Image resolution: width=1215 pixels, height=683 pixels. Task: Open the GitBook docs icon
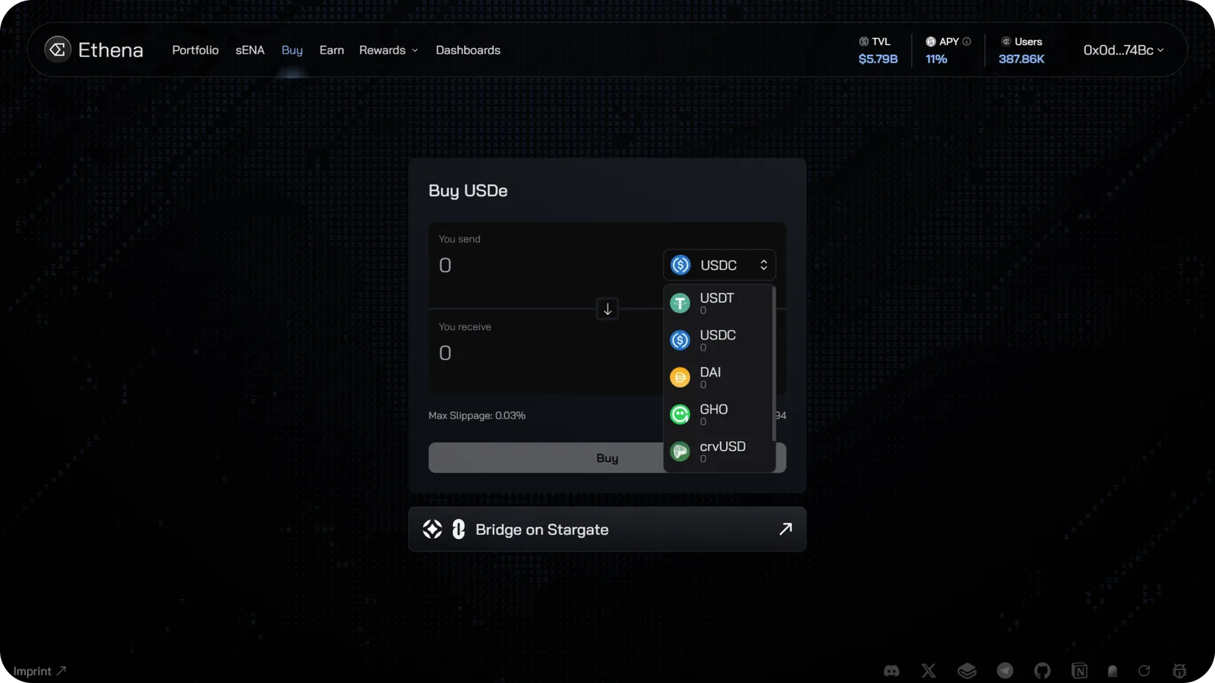click(x=967, y=671)
